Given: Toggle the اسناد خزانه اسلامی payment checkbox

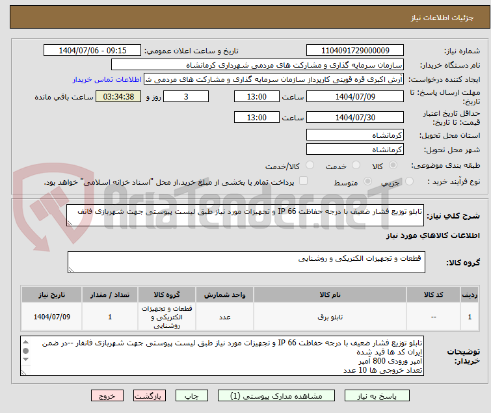Looking at the screenshot, I should tap(303, 180).
